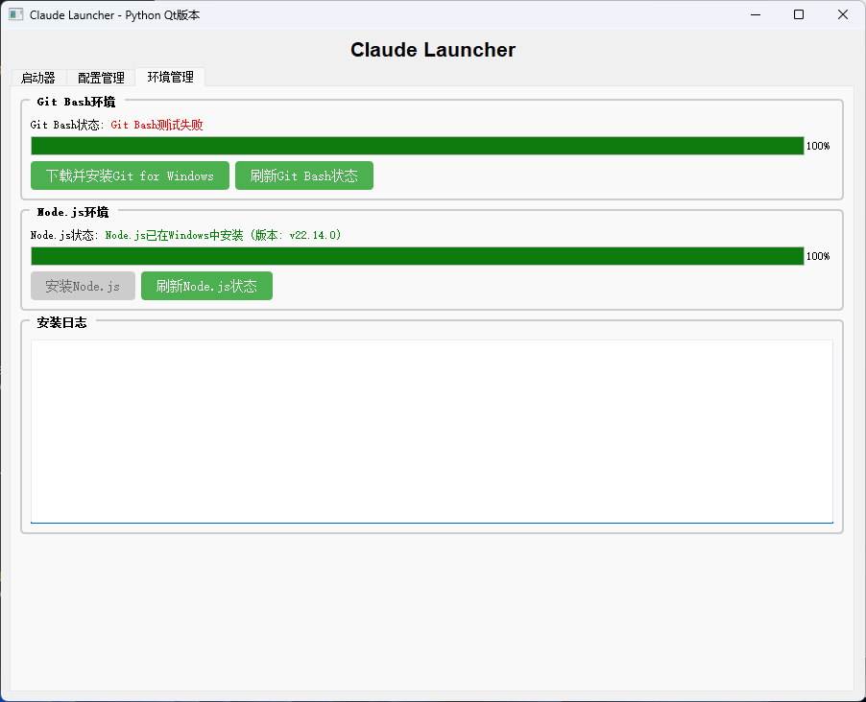Select the 环境管理 tab

point(170,77)
